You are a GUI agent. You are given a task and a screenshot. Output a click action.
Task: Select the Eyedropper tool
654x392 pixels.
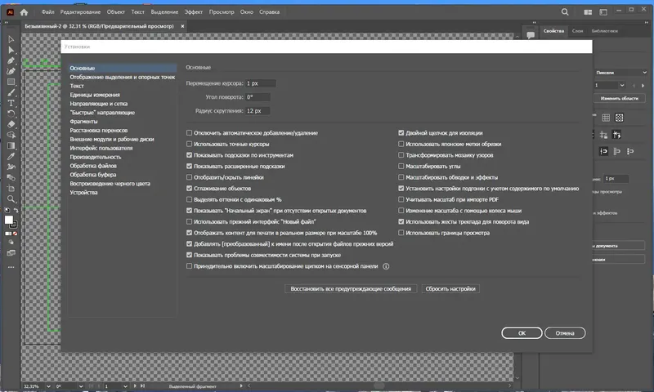[x=11, y=156]
